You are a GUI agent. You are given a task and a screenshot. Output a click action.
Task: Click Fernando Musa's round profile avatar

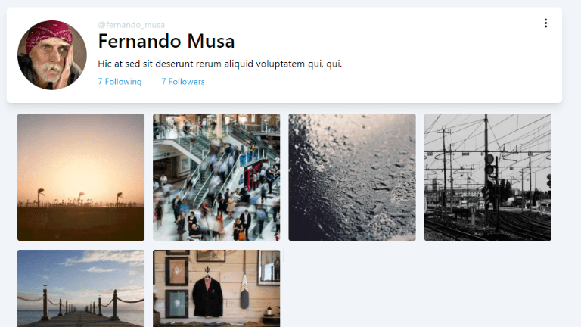point(52,54)
